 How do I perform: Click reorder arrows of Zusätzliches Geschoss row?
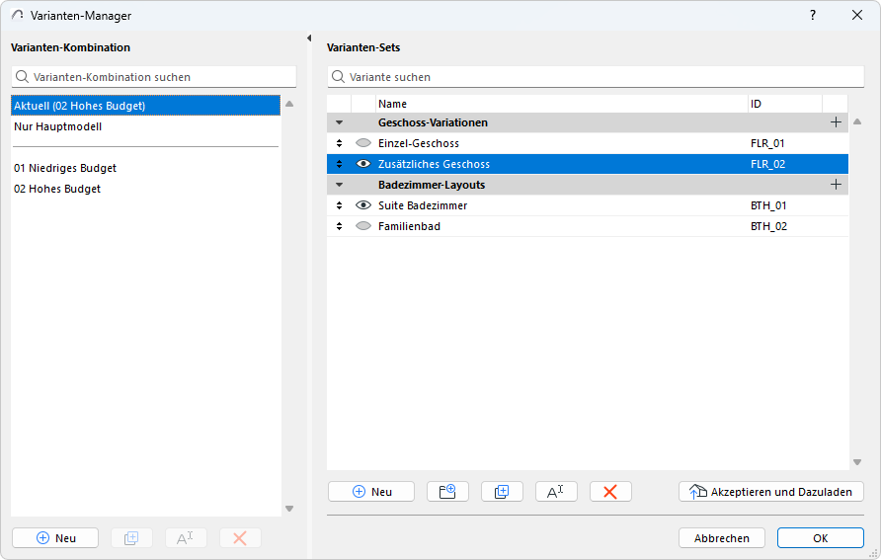[x=340, y=164]
